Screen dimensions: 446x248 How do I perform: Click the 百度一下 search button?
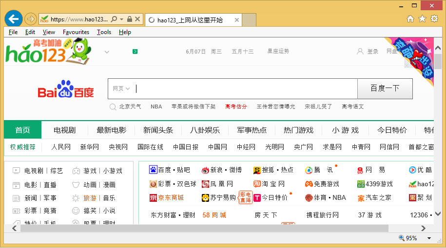(x=385, y=89)
